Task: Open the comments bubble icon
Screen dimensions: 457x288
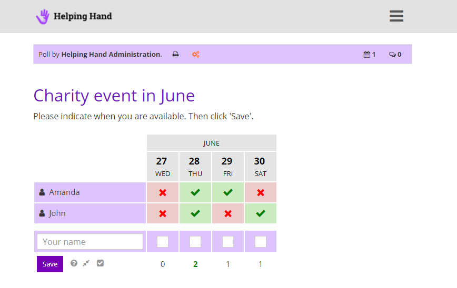Action: [392, 55]
